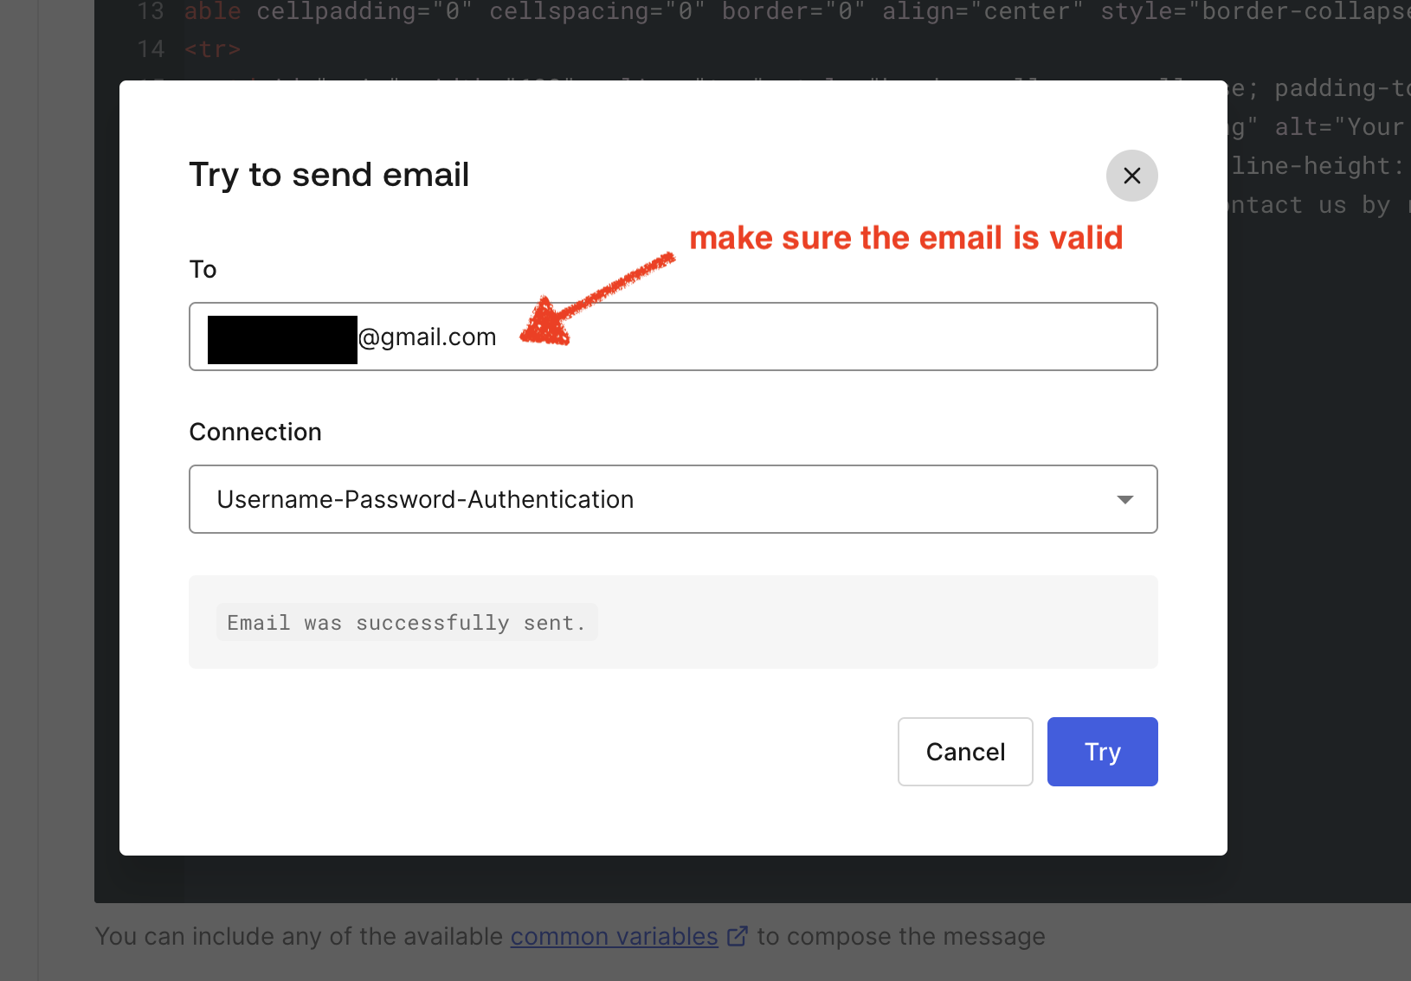The height and width of the screenshot is (981, 1411).
Task: Click the redacted recipient address block
Action: (281, 339)
